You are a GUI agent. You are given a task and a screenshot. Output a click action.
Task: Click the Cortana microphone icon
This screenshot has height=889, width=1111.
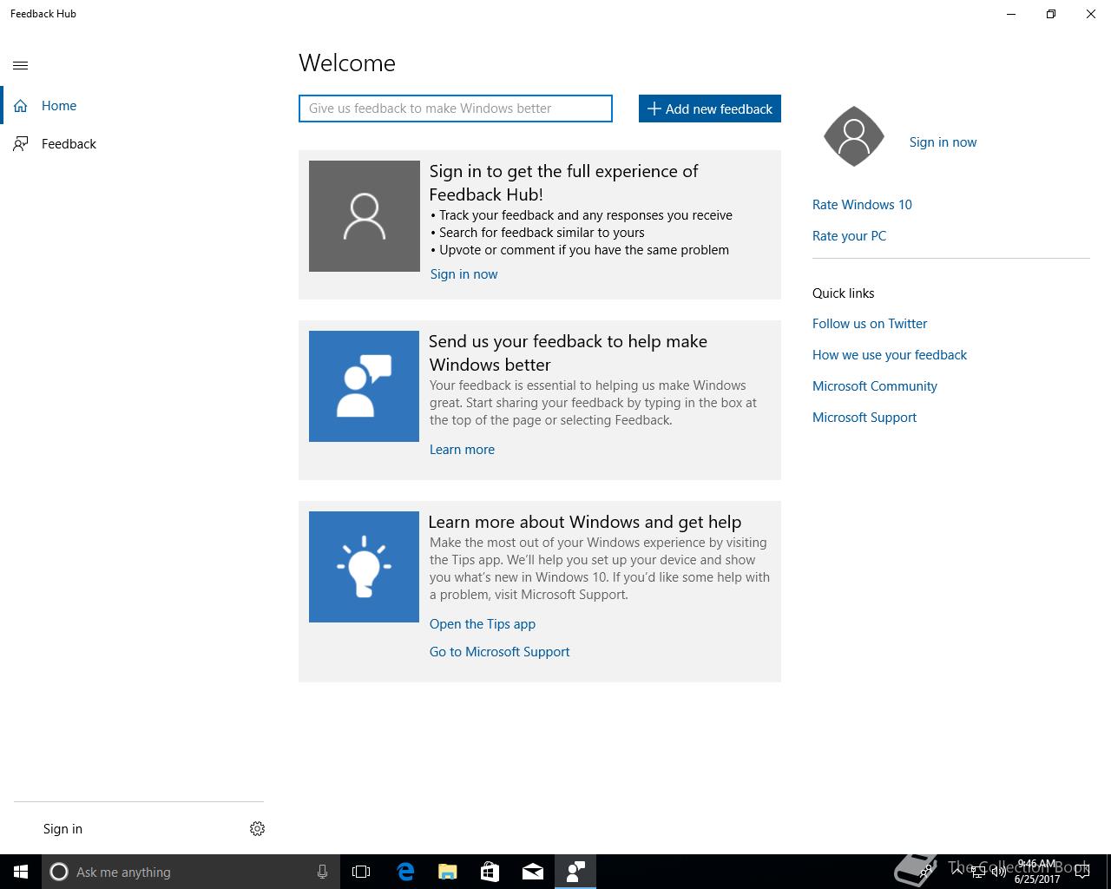pyautogui.click(x=322, y=872)
